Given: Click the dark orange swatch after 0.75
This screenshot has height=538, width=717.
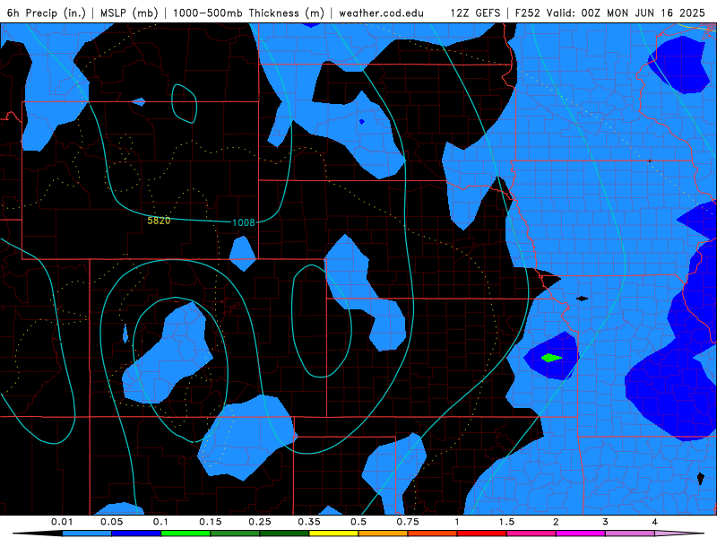Looking at the screenshot, I should [x=432, y=534].
